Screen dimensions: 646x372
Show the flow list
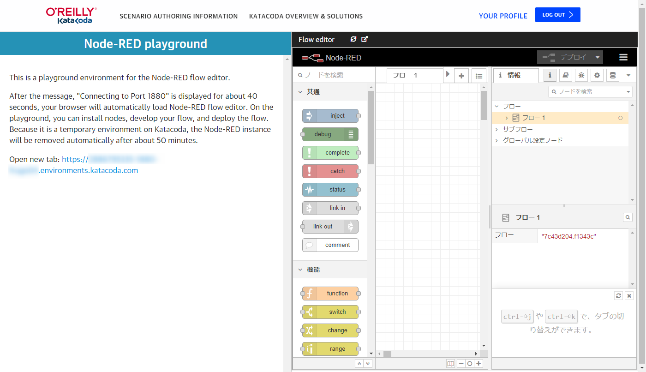point(479,76)
